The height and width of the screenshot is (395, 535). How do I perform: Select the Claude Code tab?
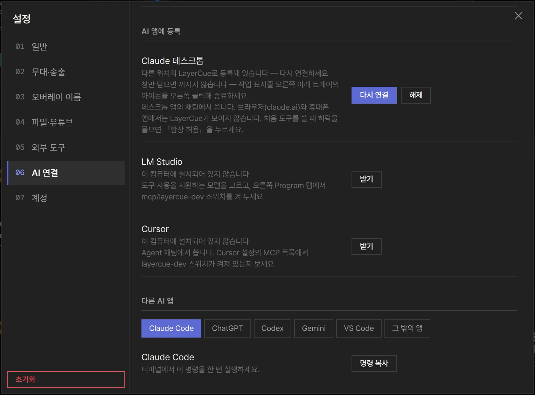click(171, 328)
